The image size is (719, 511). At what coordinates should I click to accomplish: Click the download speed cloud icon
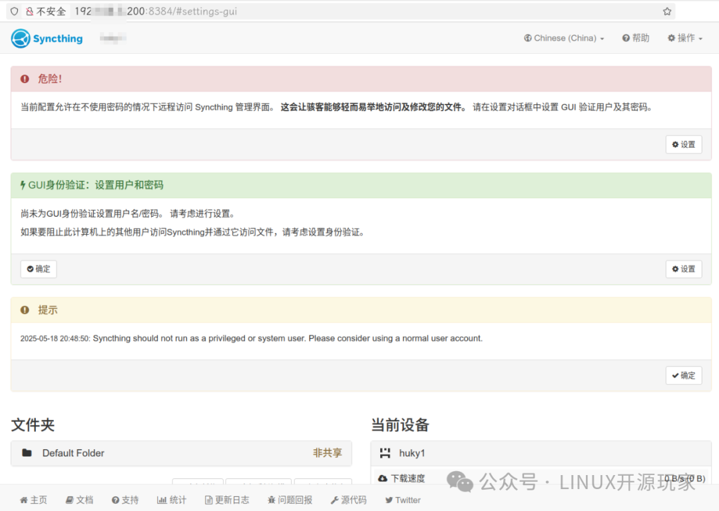(383, 478)
